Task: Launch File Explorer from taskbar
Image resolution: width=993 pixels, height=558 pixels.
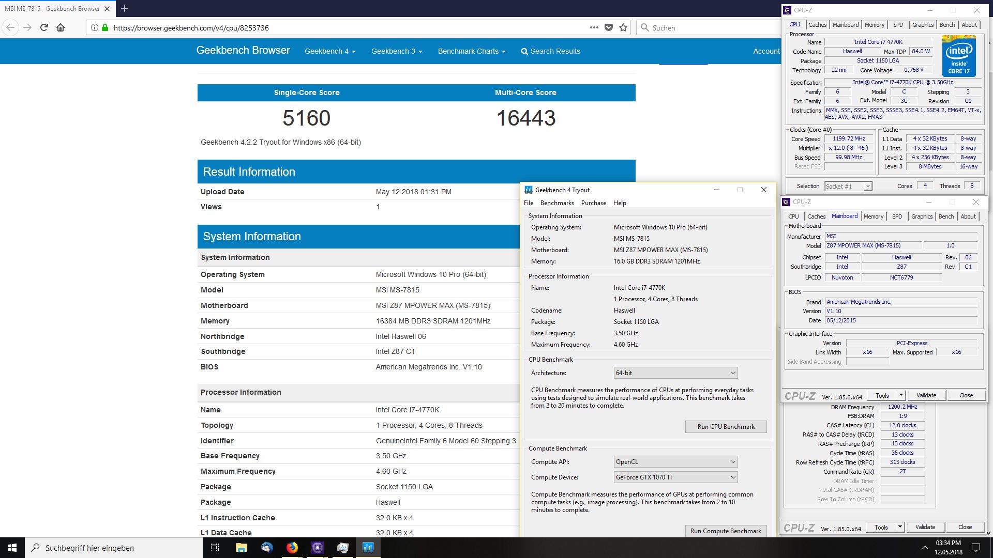Action: [241, 548]
